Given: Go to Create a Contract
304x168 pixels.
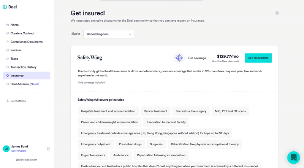Looking at the screenshot, I should (x=22, y=33).
